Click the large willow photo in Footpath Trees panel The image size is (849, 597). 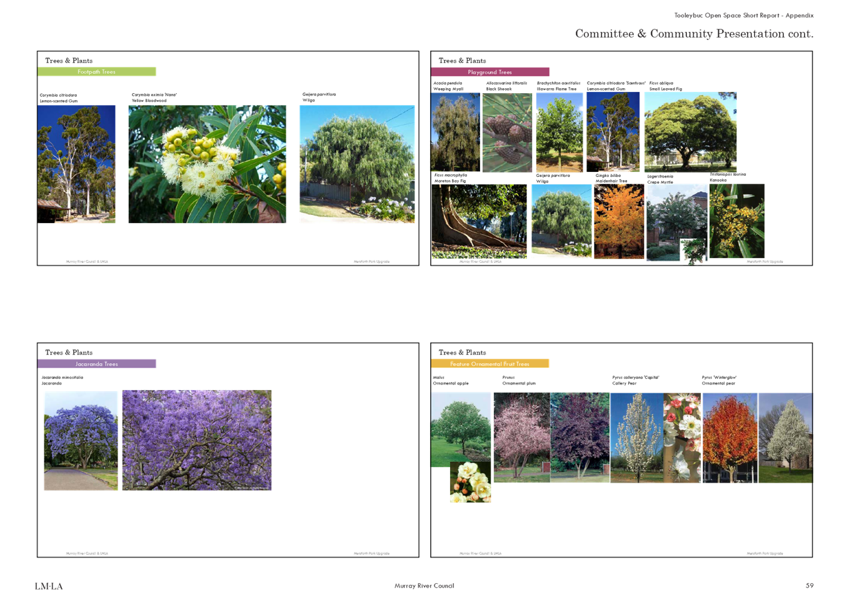tap(357, 164)
